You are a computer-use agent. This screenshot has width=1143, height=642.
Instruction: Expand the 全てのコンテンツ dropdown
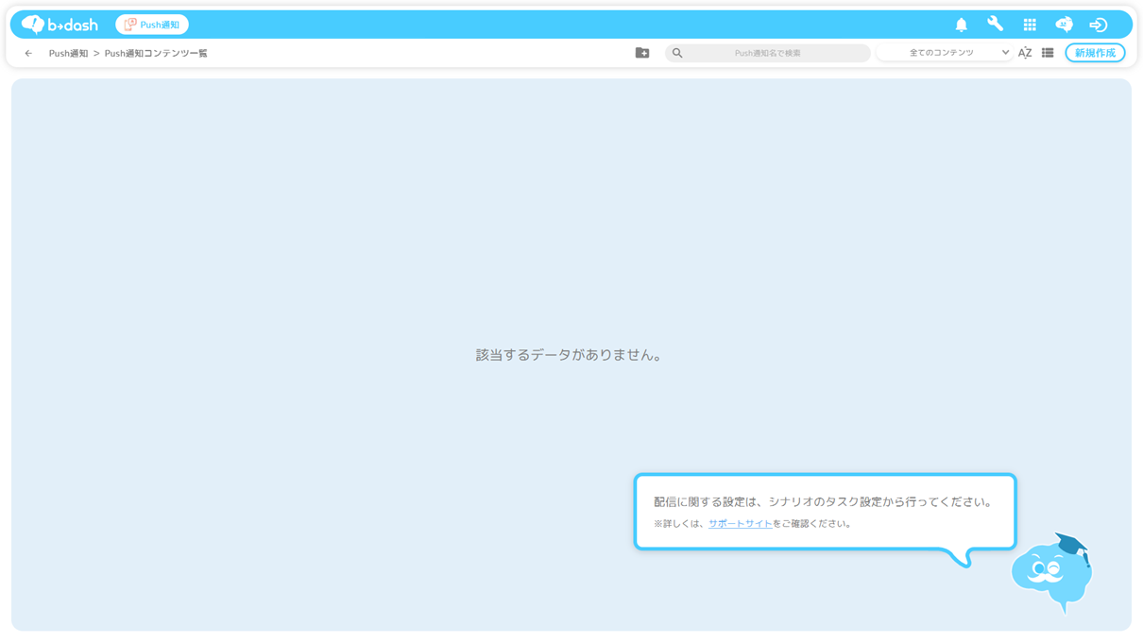pyautogui.click(x=941, y=53)
